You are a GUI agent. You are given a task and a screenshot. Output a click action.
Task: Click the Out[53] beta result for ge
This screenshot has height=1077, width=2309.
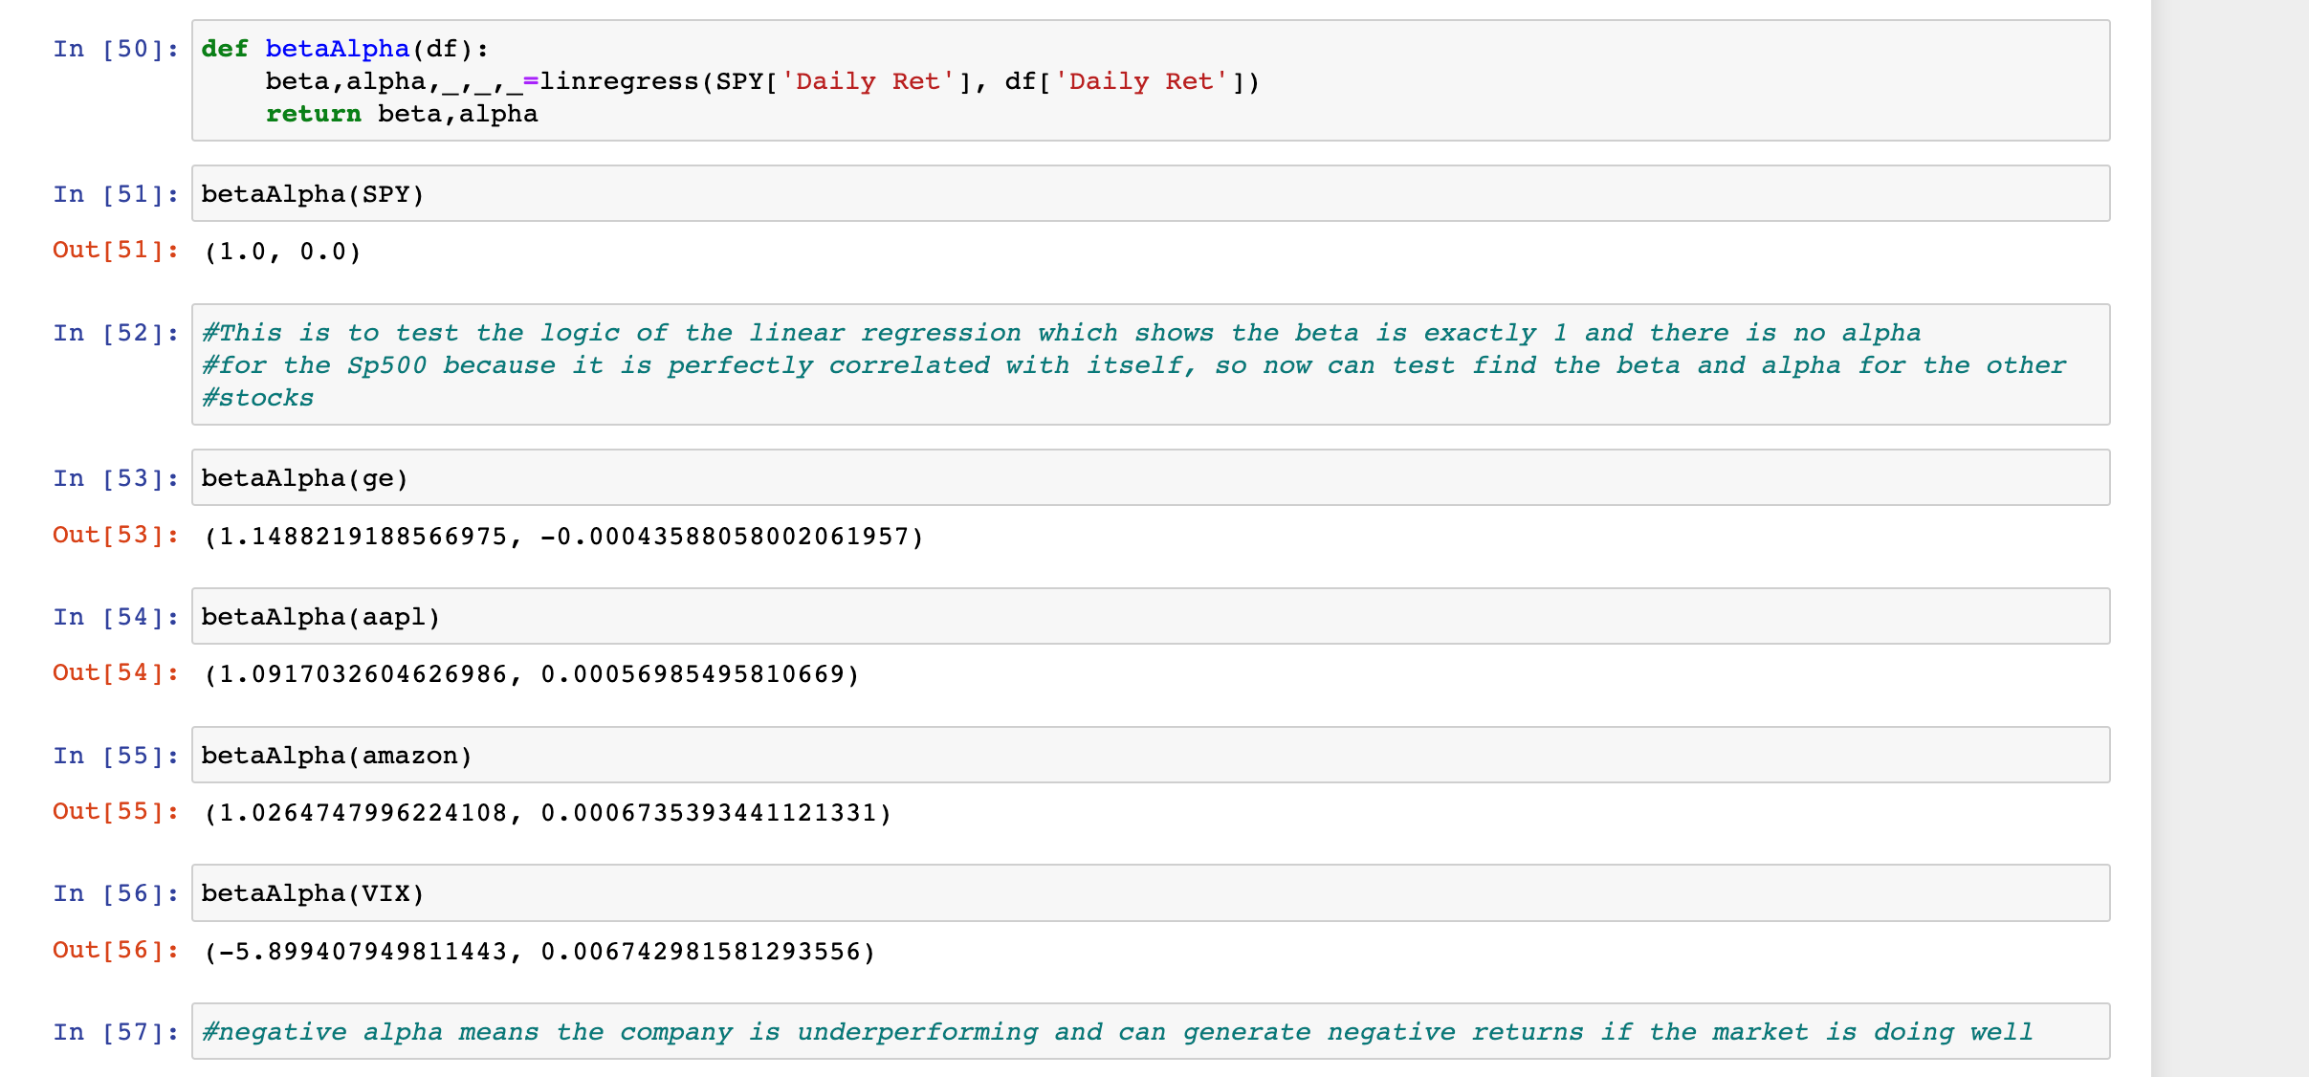[561, 537]
